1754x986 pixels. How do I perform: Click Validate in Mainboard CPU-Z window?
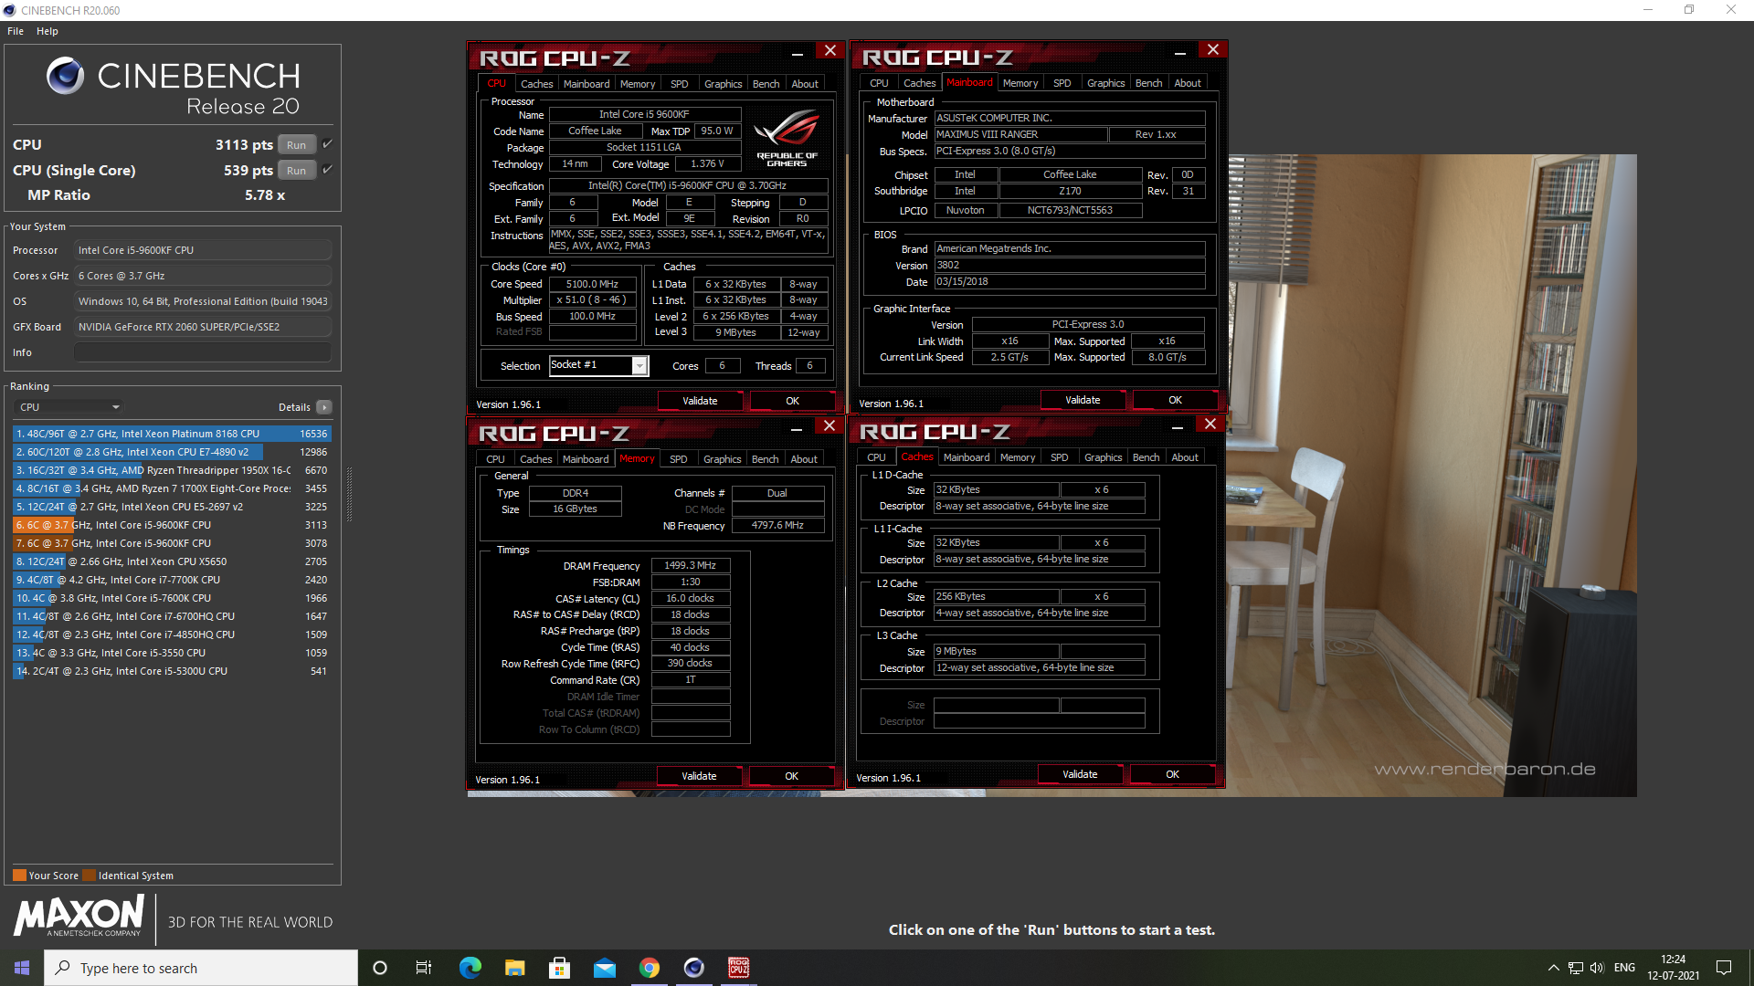(x=1083, y=400)
